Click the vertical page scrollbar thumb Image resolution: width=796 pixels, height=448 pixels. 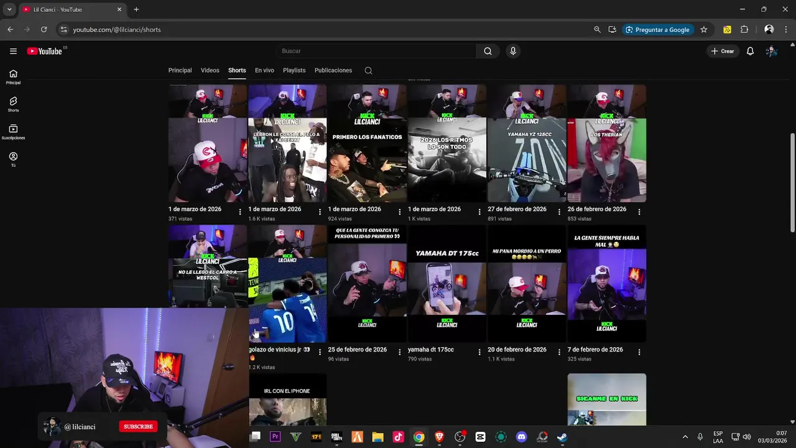792,182
